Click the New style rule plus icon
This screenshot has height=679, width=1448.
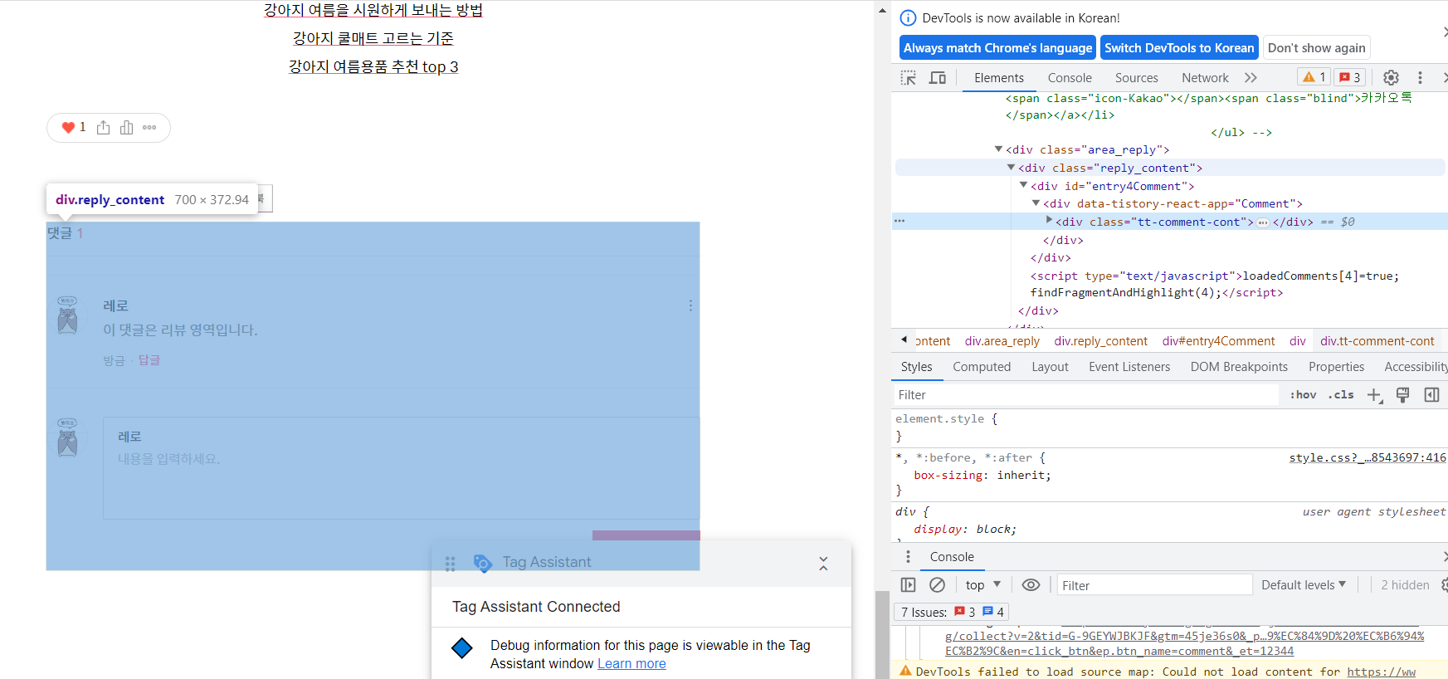coord(1374,395)
